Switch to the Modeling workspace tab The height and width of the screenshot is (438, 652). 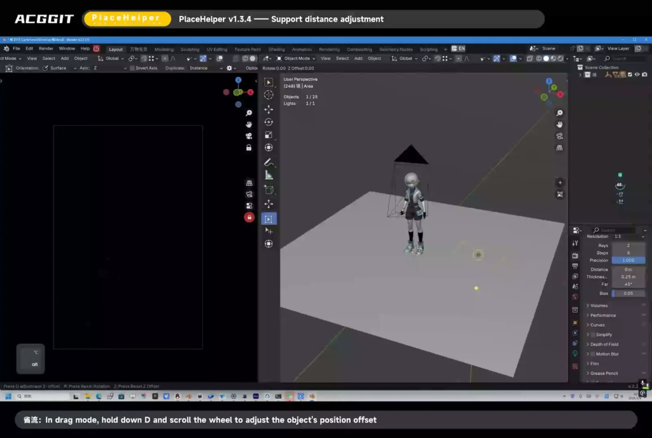pos(164,50)
